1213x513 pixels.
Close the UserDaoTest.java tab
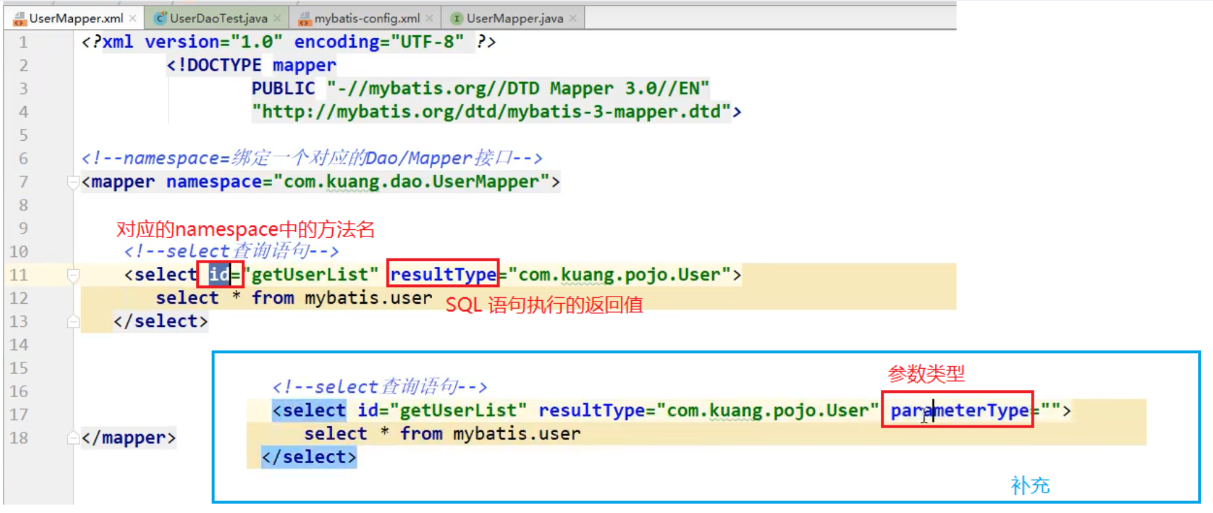pos(277,18)
